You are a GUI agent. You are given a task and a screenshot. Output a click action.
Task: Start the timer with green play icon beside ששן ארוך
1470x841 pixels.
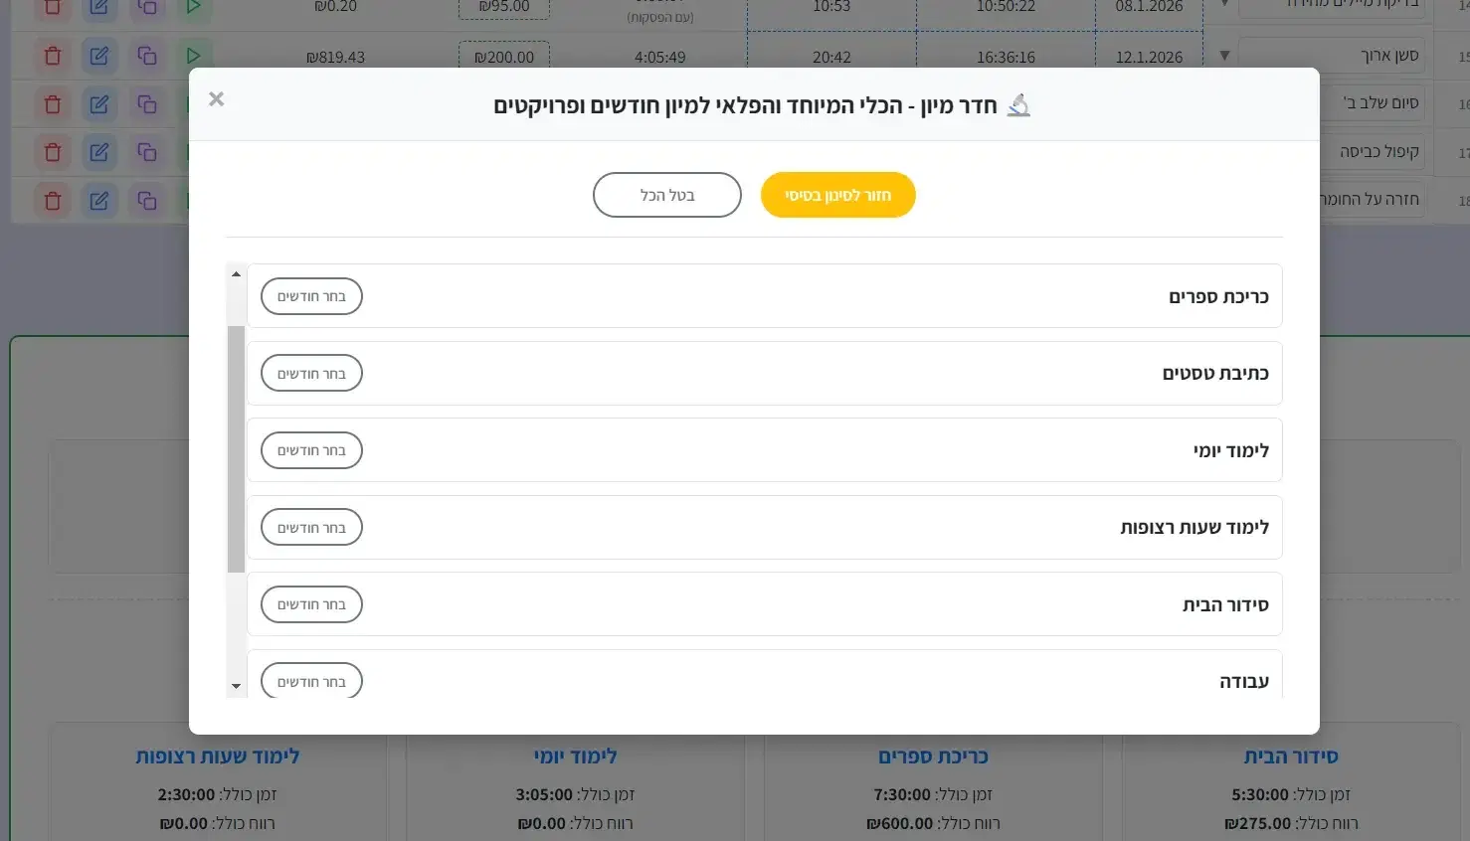click(194, 56)
